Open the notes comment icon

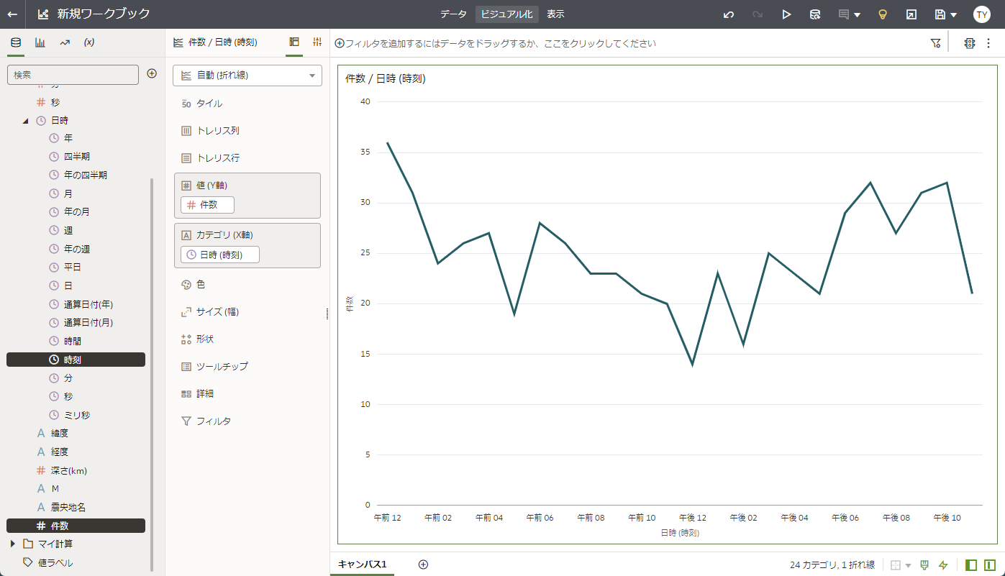point(844,14)
